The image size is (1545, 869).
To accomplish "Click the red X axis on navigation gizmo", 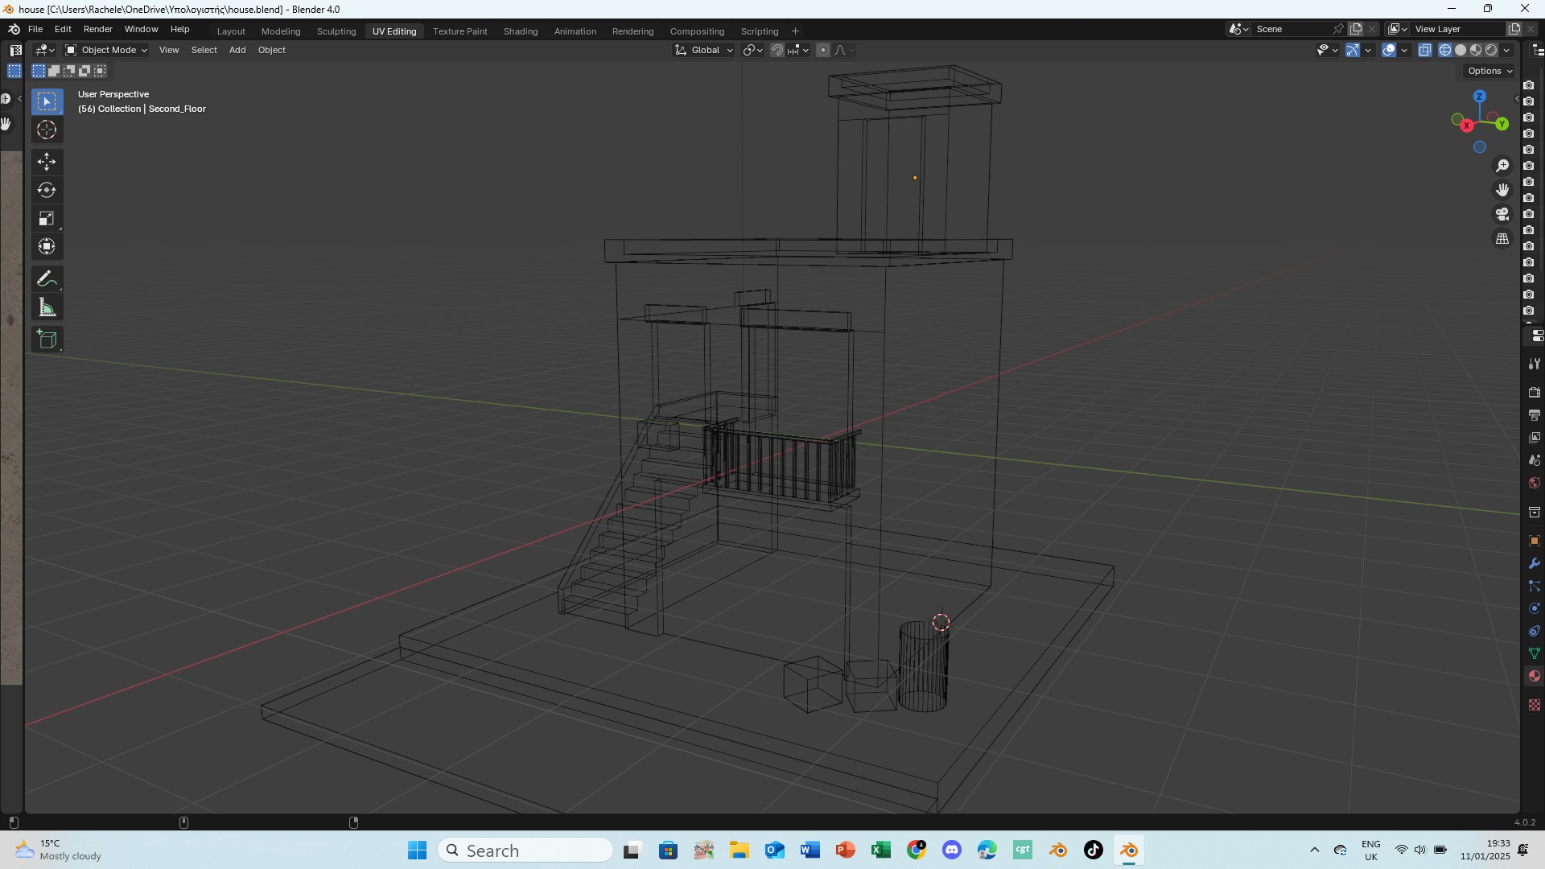I will [1467, 126].
